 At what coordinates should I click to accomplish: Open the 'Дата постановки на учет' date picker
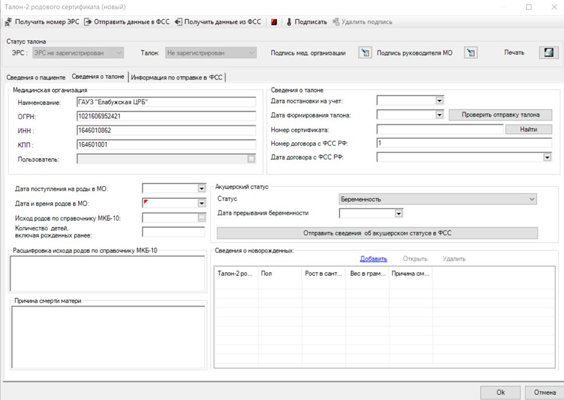(x=439, y=101)
